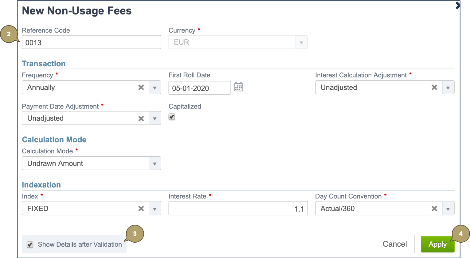Viewport: 470px width, 258px height.
Task: Toggle the Capitalized option off
Action: [172, 117]
